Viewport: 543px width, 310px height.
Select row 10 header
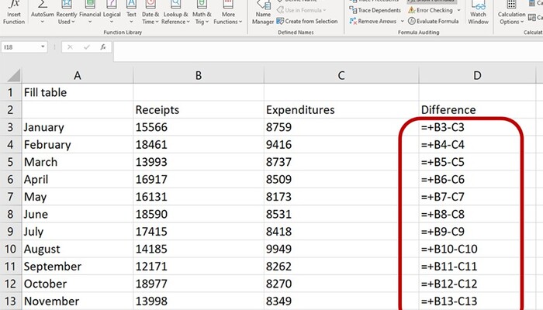(11, 249)
